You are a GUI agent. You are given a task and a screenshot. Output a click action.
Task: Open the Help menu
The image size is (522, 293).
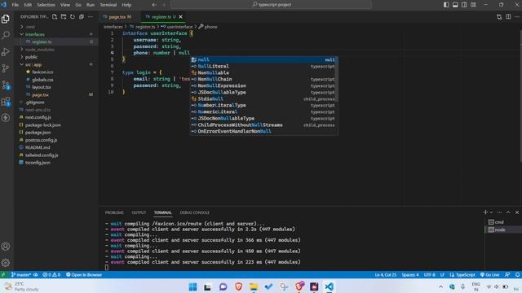[x=126, y=5]
